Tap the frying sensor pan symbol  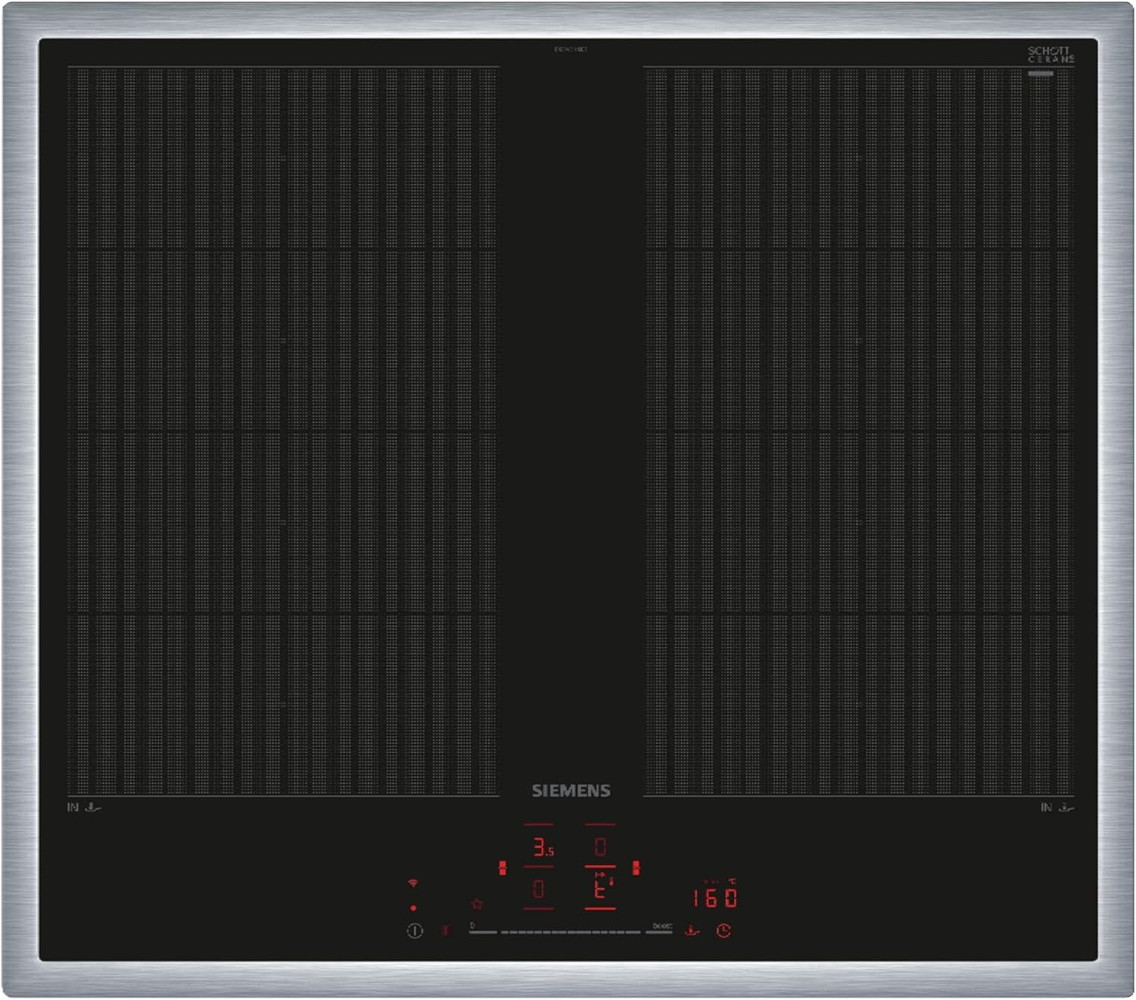[x=692, y=930]
